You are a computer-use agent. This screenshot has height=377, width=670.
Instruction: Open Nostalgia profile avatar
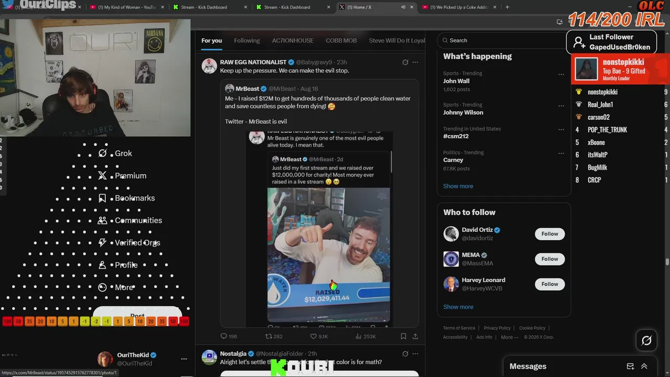tap(209, 357)
